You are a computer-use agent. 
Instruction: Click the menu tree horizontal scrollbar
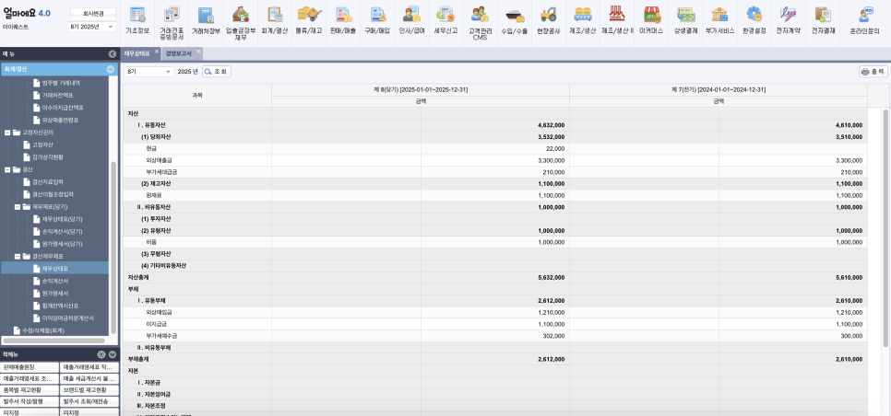tap(53, 341)
